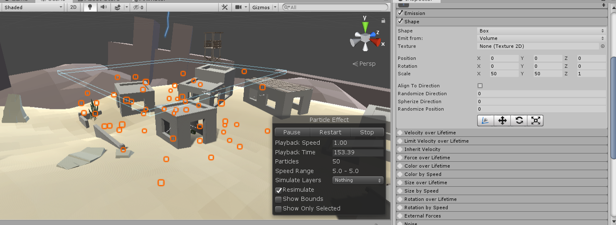Click the center cube of orientation gizmo
Screen dimensions: 616x225
coord(365,38)
